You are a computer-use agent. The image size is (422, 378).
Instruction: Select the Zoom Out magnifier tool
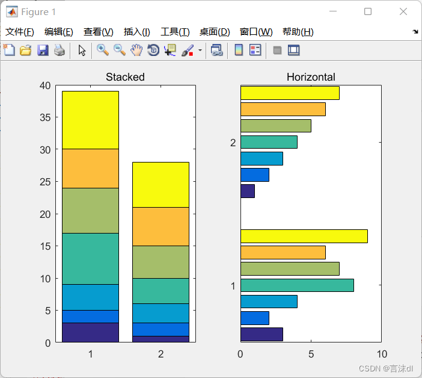click(x=120, y=50)
